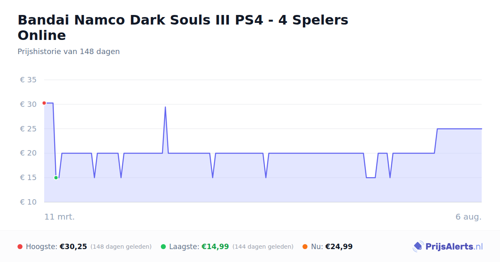Click the 11 mrt. start date label
The height and width of the screenshot is (262, 500).
(60, 217)
